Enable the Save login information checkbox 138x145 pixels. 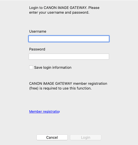click(x=31, y=67)
